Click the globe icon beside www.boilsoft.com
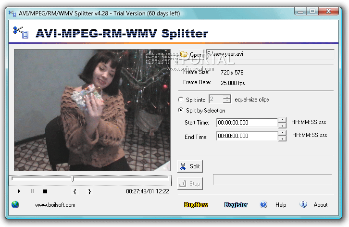349x227 pixels. 15,204
